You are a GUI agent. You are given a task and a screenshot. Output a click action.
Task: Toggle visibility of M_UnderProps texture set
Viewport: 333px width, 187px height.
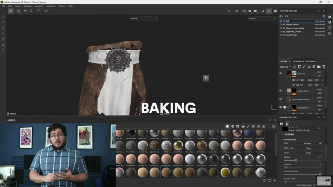click(281, 35)
